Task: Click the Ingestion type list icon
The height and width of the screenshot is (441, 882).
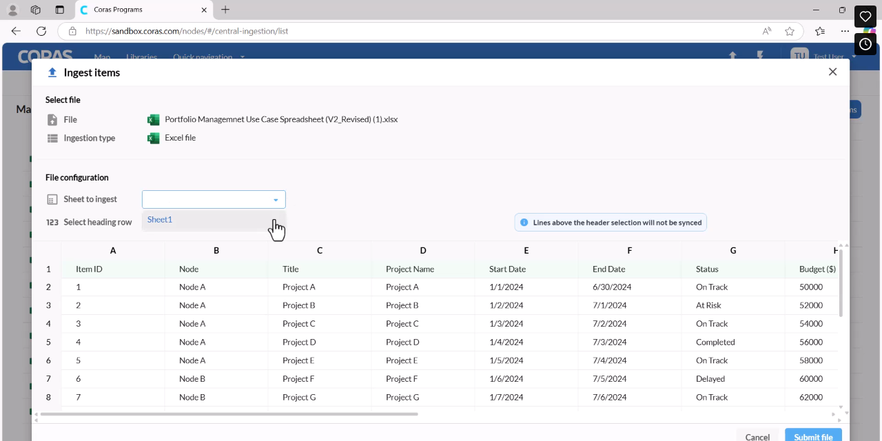Action: point(52,139)
